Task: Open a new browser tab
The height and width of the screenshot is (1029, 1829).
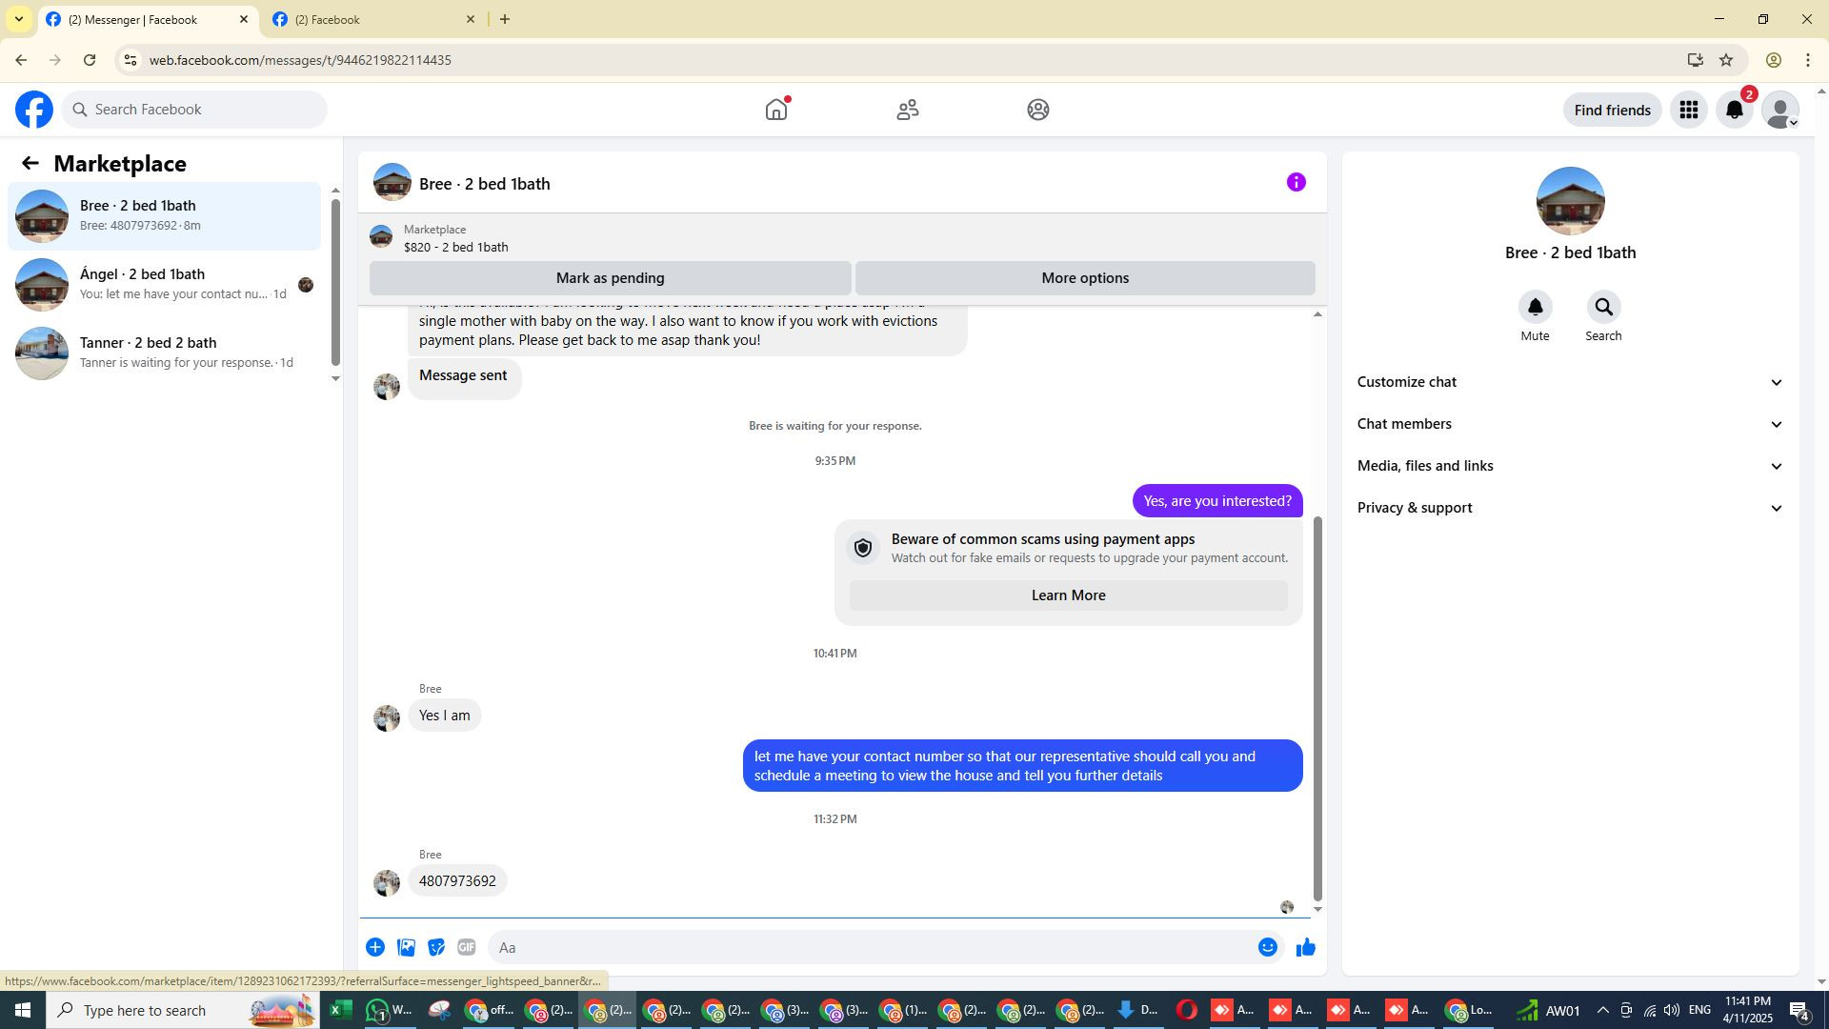Action: coord(505,19)
